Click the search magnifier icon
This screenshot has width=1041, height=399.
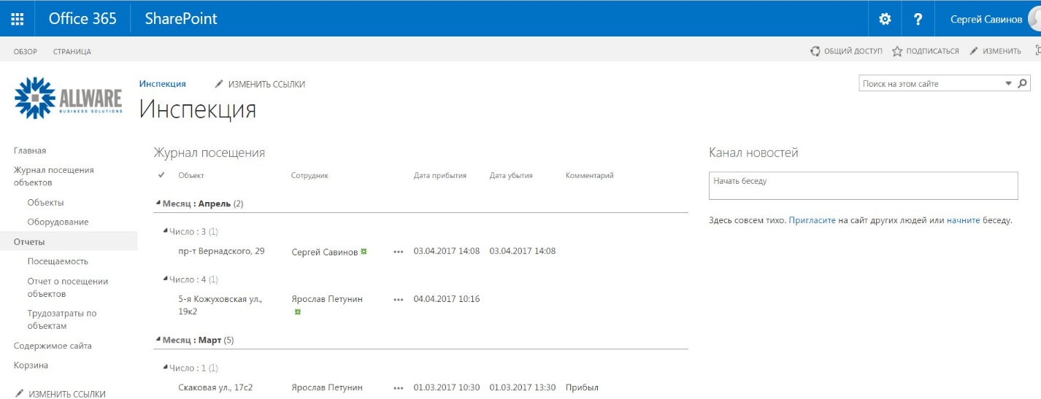tap(1023, 83)
